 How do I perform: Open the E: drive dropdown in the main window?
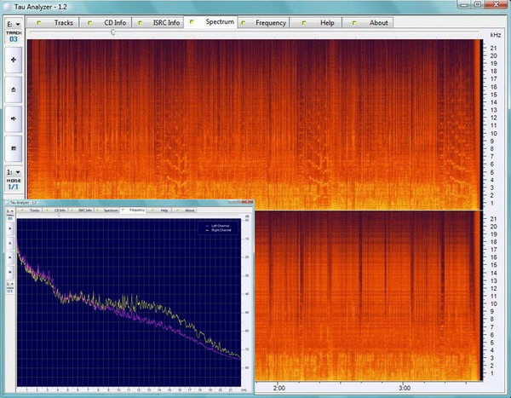coord(13,25)
